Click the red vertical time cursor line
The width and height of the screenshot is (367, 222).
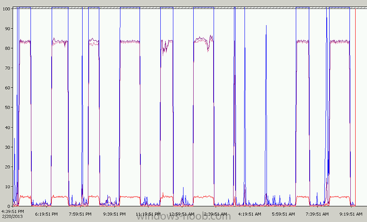[355, 107]
